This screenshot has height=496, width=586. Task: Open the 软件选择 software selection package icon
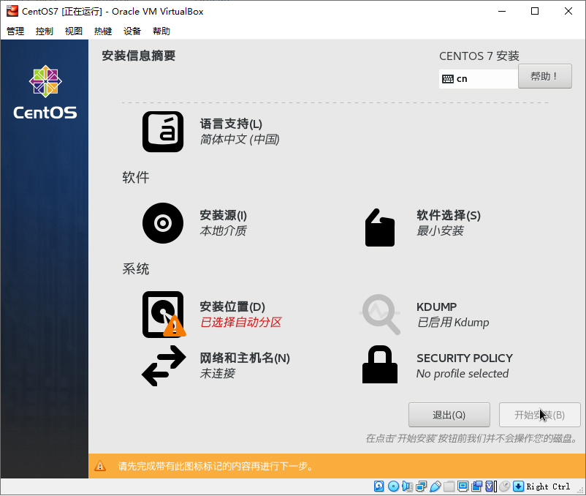(379, 227)
